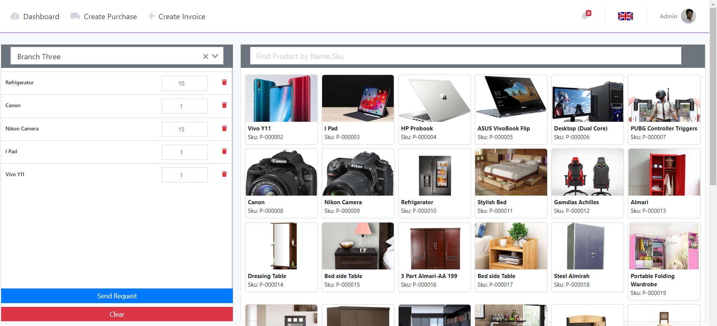The height and width of the screenshot is (326, 717).
Task: Click the HP Probook product name
Action: click(x=417, y=129)
